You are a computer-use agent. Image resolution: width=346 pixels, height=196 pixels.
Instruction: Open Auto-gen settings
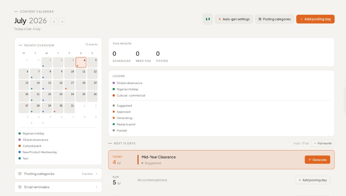tap(234, 19)
